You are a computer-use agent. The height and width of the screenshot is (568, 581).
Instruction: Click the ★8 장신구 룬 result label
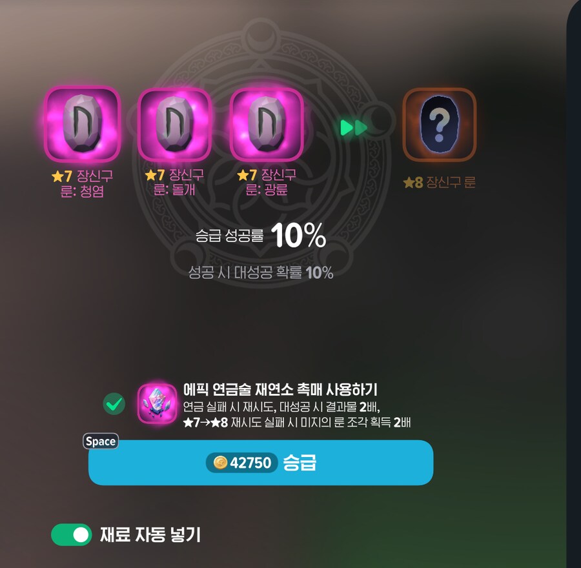click(x=439, y=182)
